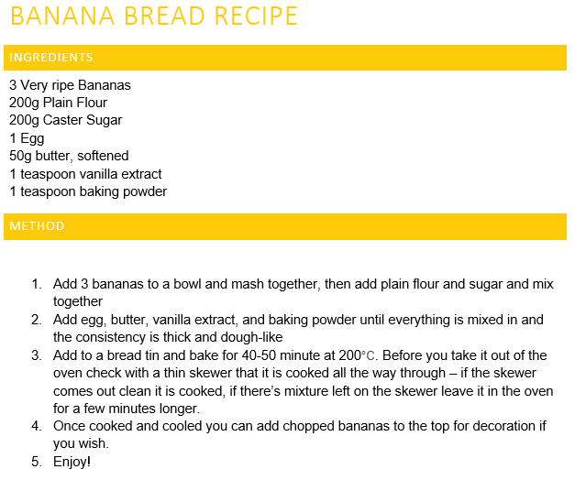
Task: Click the '50g butter, softened' line
Action: (69, 156)
